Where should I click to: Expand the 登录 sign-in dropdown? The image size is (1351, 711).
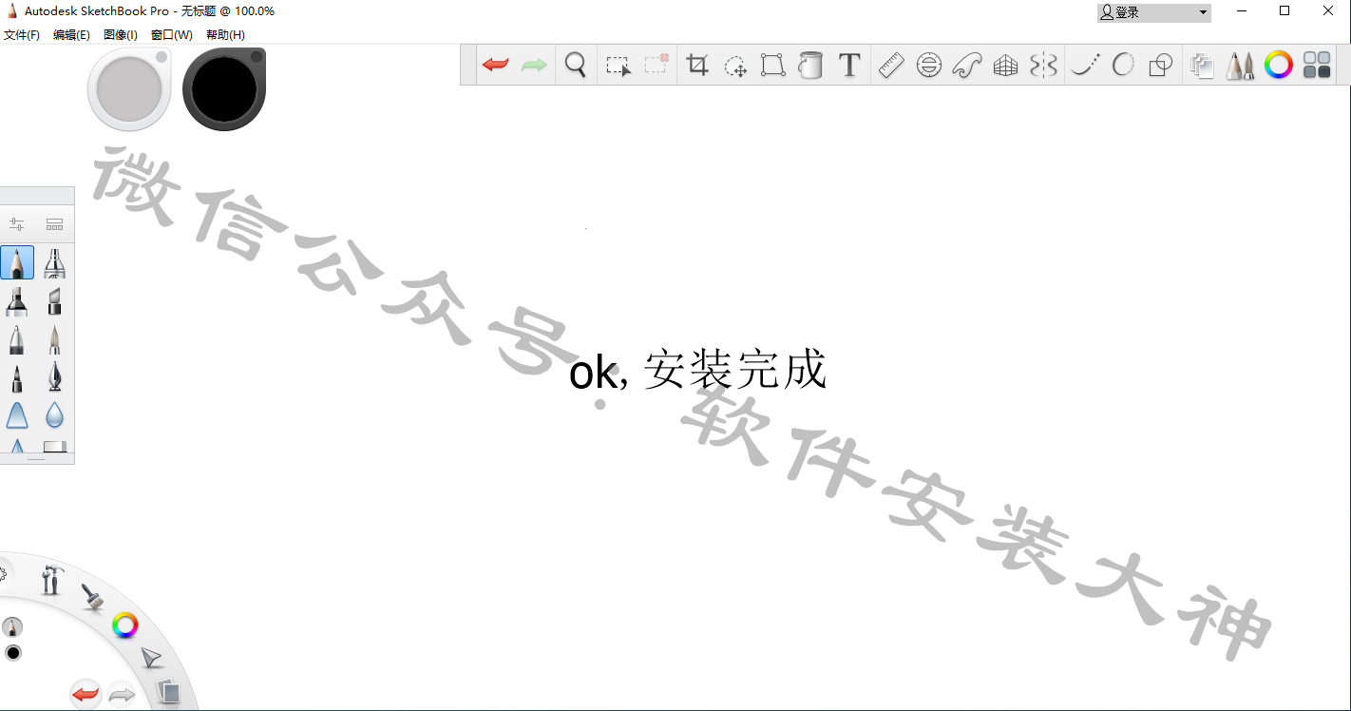click(1154, 12)
